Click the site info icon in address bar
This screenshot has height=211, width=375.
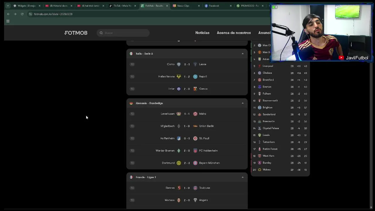coord(30,14)
